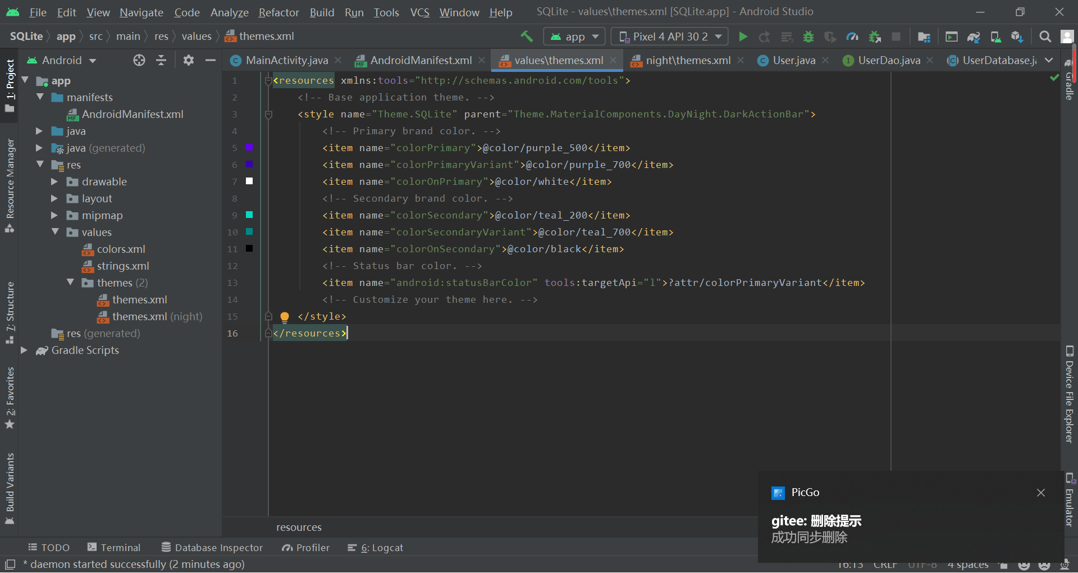Open the Project Structure icon in toolbar
Screen dimensions: 1078x573
pos(924,37)
